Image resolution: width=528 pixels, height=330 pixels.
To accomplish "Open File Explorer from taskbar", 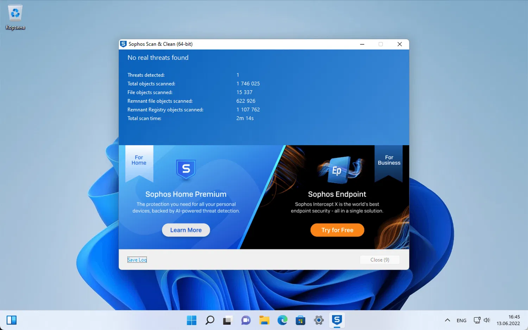I will [x=264, y=320].
